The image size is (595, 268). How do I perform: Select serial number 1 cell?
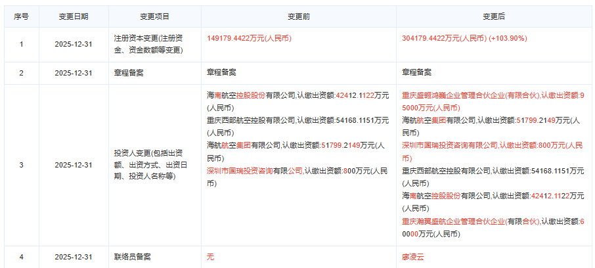pos(21,45)
